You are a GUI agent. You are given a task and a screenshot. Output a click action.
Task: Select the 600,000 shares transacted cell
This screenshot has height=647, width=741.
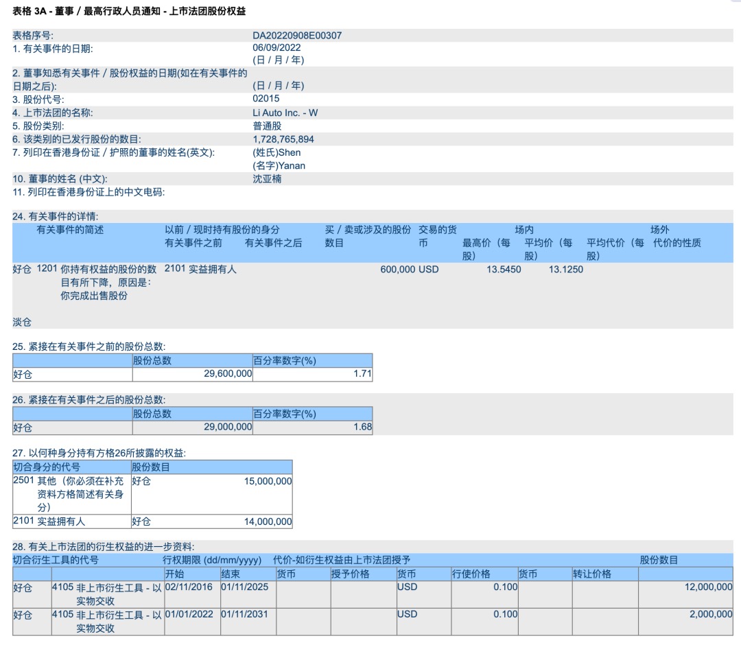(397, 270)
